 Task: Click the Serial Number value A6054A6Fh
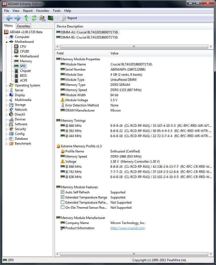pyautogui.click(x=128, y=69)
